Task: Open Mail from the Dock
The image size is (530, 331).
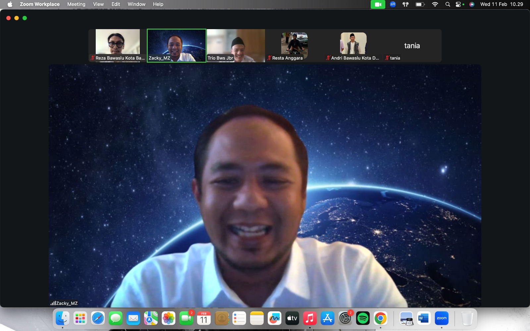Action: [x=133, y=318]
